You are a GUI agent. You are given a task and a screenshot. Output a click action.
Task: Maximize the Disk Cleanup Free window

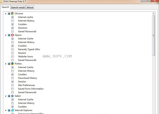[x=148, y=1]
